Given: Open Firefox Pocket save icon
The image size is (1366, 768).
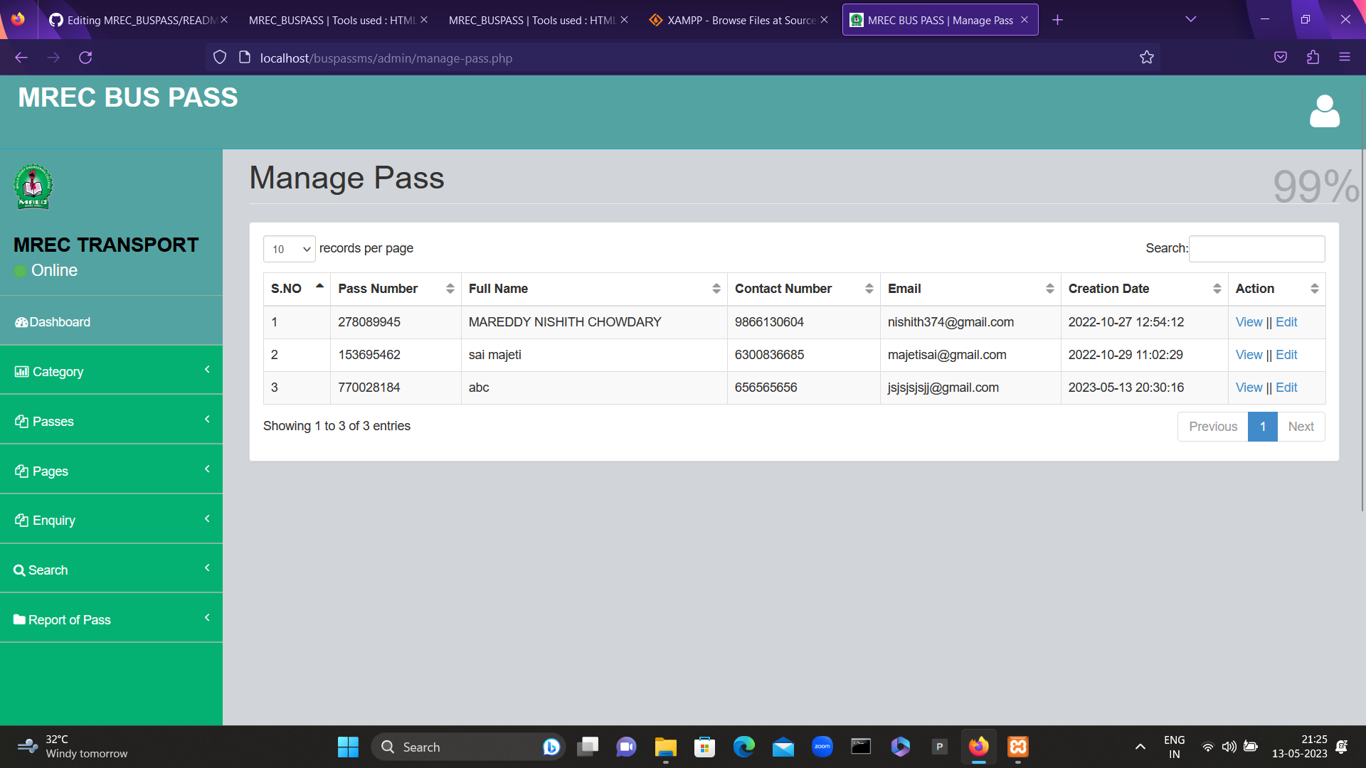Looking at the screenshot, I should pyautogui.click(x=1281, y=58).
